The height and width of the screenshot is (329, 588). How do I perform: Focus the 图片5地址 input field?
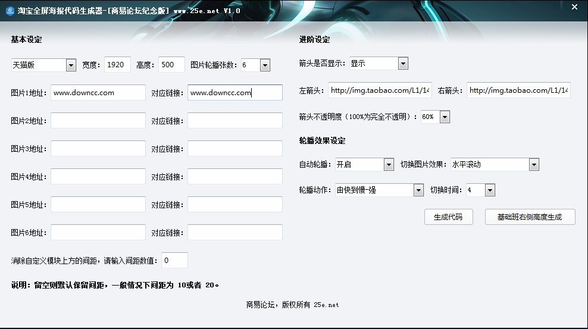pyautogui.click(x=98, y=205)
